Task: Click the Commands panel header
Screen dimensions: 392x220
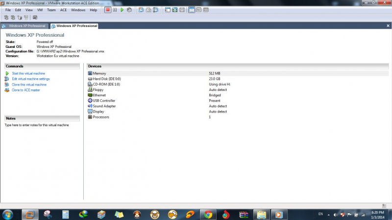Action: pos(42,66)
